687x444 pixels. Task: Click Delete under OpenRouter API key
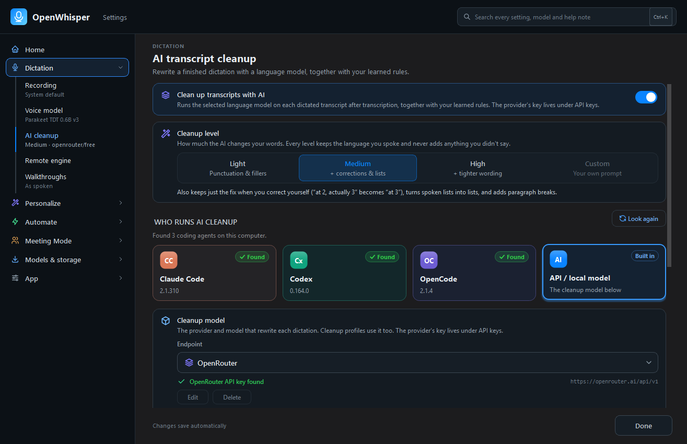coord(232,397)
